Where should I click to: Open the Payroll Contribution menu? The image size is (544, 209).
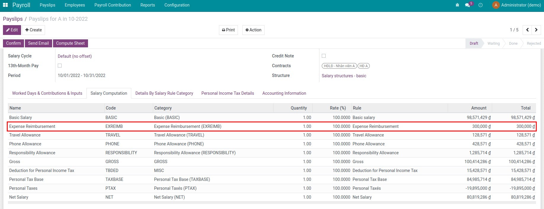(x=113, y=5)
